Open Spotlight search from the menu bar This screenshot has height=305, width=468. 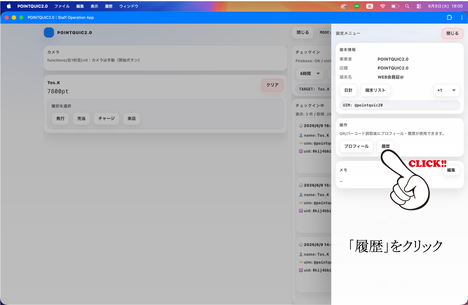click(x=407, y=6)
